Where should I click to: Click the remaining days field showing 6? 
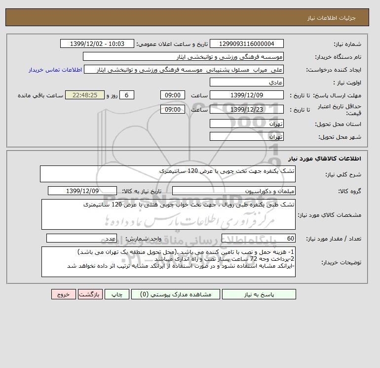126,95
